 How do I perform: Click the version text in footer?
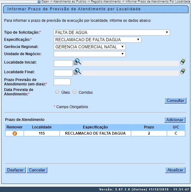144,190
